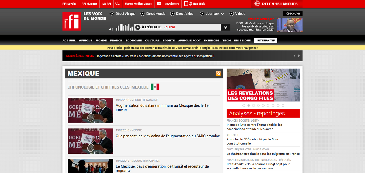Open the Monde section
The width and height of the screenshot is (365, 173).
[101, 41]
